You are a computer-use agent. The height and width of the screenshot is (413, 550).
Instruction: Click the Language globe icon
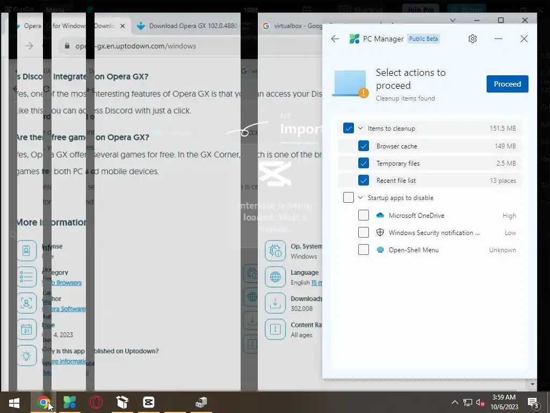[x=275, y=277]
